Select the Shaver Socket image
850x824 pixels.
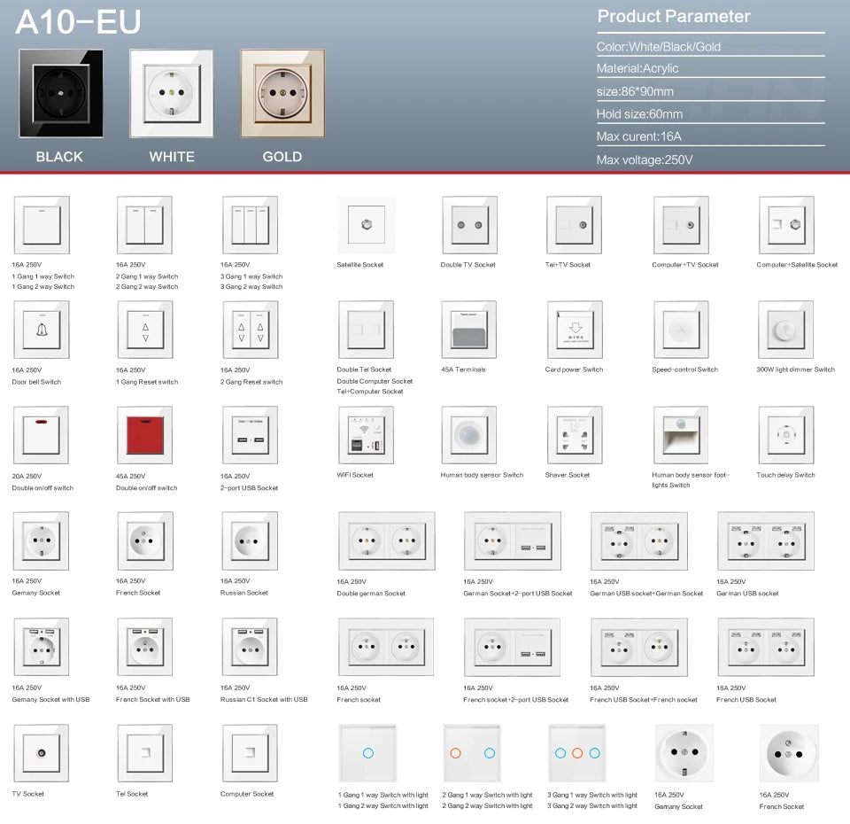pos(574,435)
